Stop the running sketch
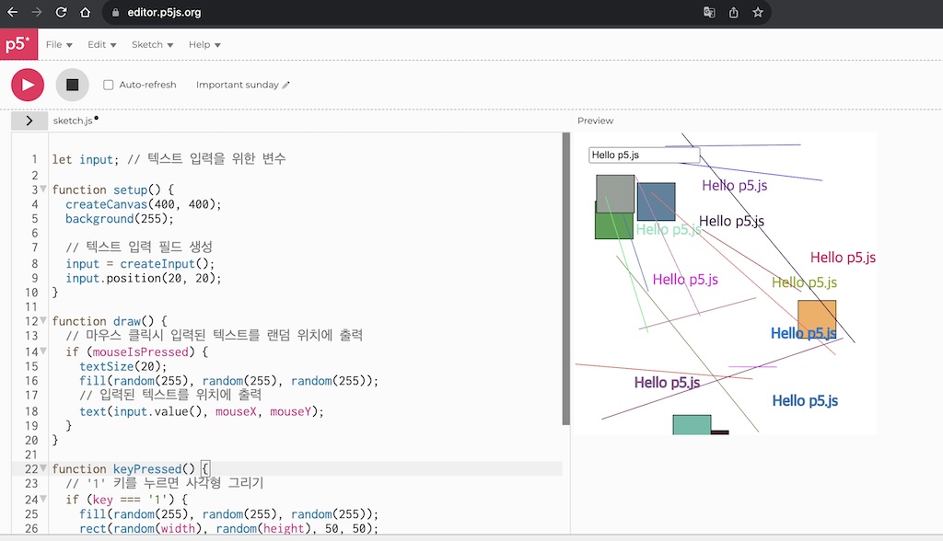The image size is (943, 541). tap(72, 84)
